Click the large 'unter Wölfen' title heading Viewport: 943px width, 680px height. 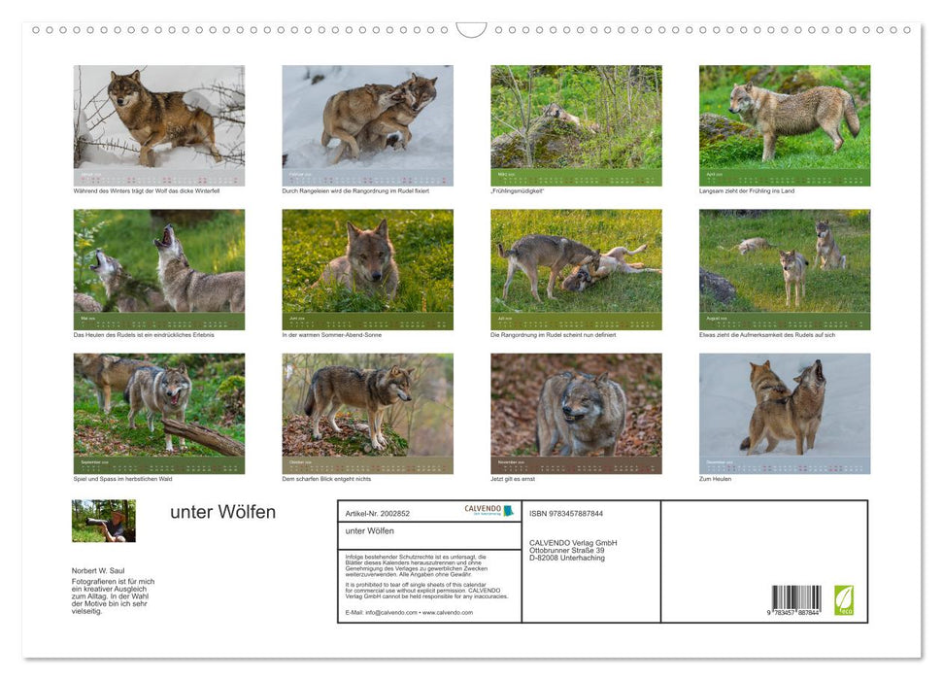coord(223,512)
